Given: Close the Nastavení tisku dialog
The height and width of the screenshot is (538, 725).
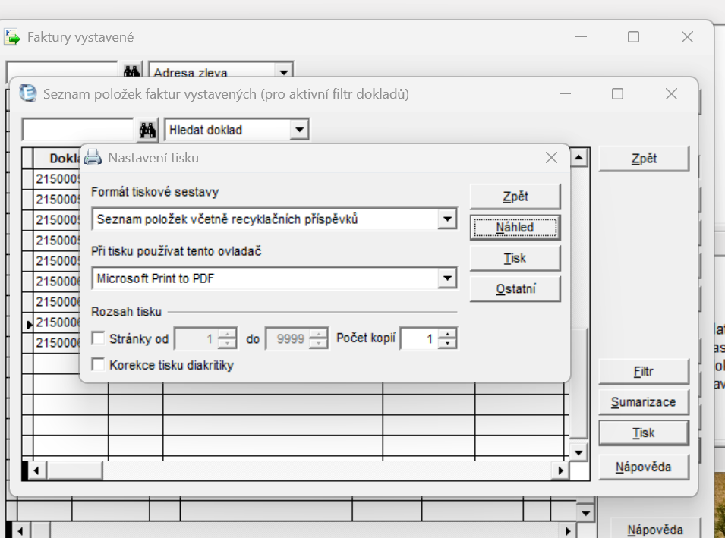Looking at the screenshot, I should point(551,158).
